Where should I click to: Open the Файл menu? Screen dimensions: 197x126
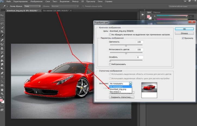(8, 2)
